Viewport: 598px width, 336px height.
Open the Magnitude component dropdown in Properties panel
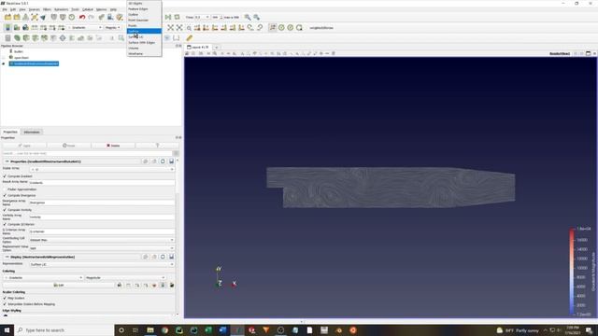125,278
